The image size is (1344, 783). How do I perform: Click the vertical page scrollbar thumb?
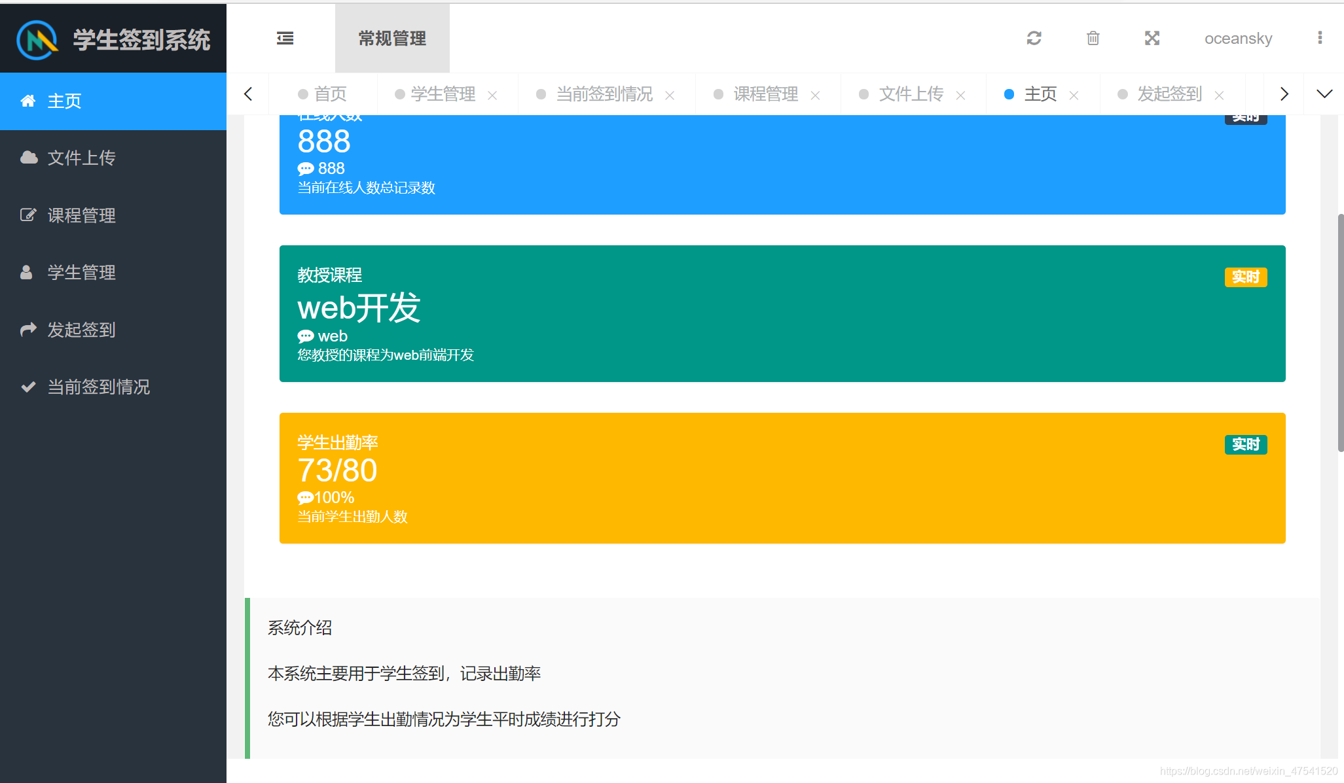point(1340,332)
